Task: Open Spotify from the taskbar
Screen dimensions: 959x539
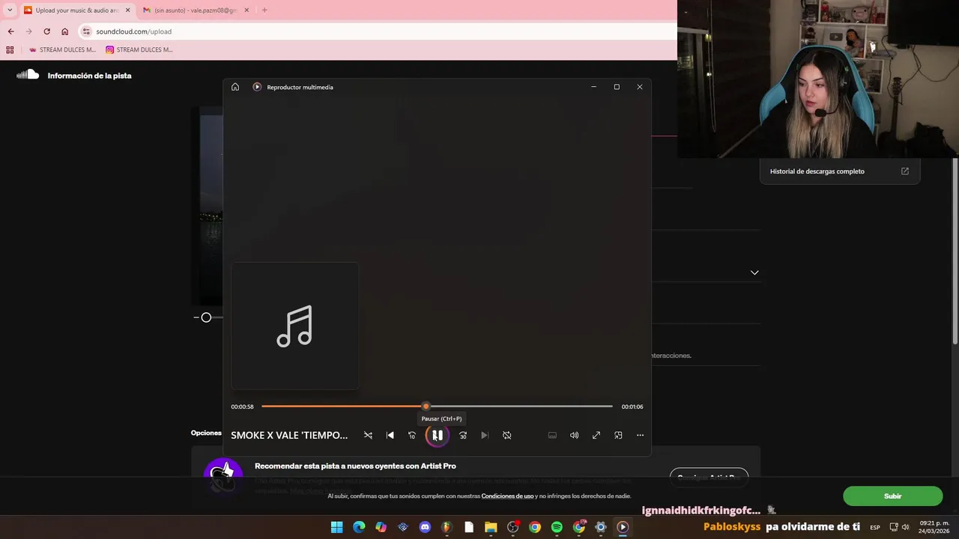Action: click(557, 527)
